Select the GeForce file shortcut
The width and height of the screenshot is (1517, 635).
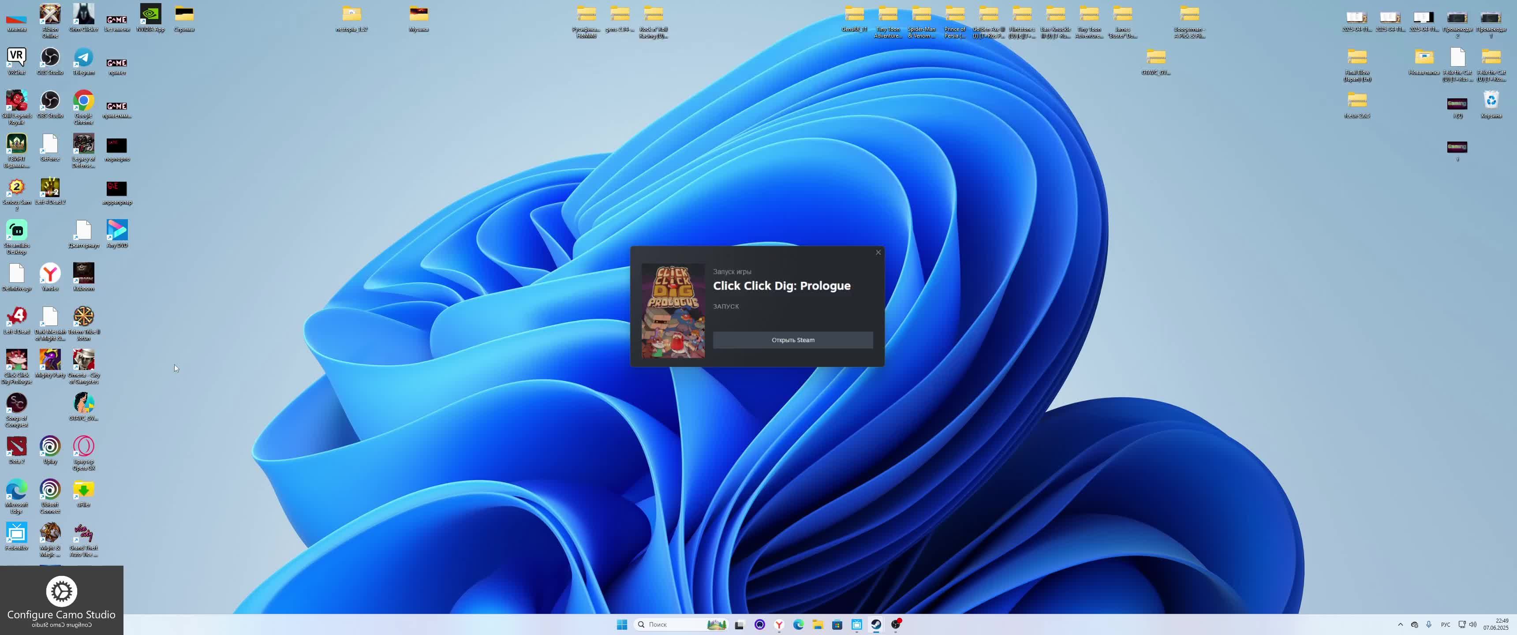50,148
